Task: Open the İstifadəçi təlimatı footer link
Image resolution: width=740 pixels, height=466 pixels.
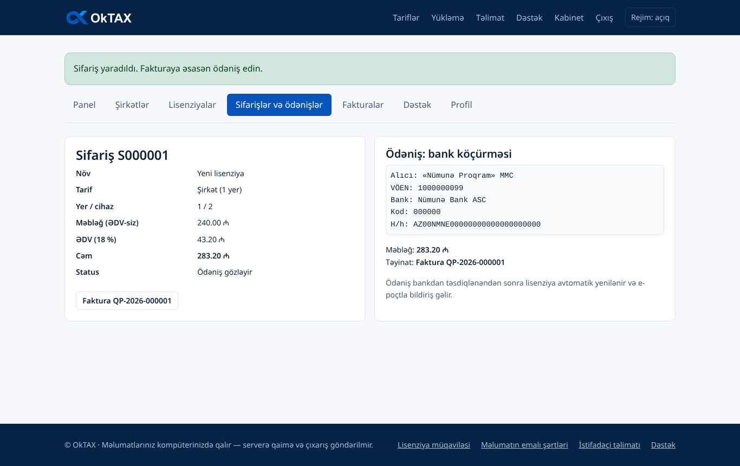Action: (x=609, y=445)
